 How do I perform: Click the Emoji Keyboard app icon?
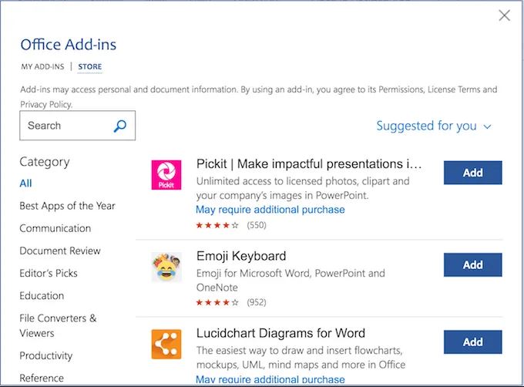(x=166, y=267)
